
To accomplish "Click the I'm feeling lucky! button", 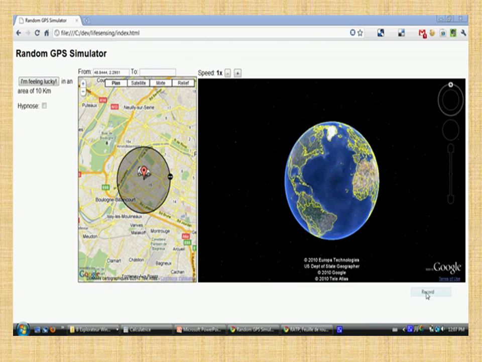I will 39,81.
